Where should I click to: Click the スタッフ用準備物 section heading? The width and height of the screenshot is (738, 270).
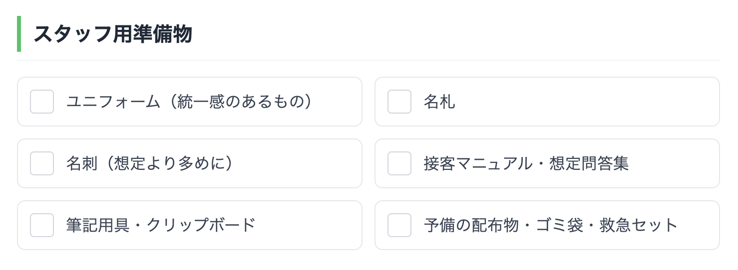tap(113, 34)
